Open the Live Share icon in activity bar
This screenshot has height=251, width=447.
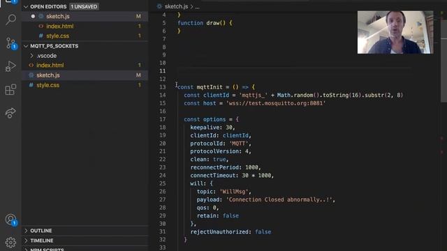pyautogui.click(x=10, y=113)
